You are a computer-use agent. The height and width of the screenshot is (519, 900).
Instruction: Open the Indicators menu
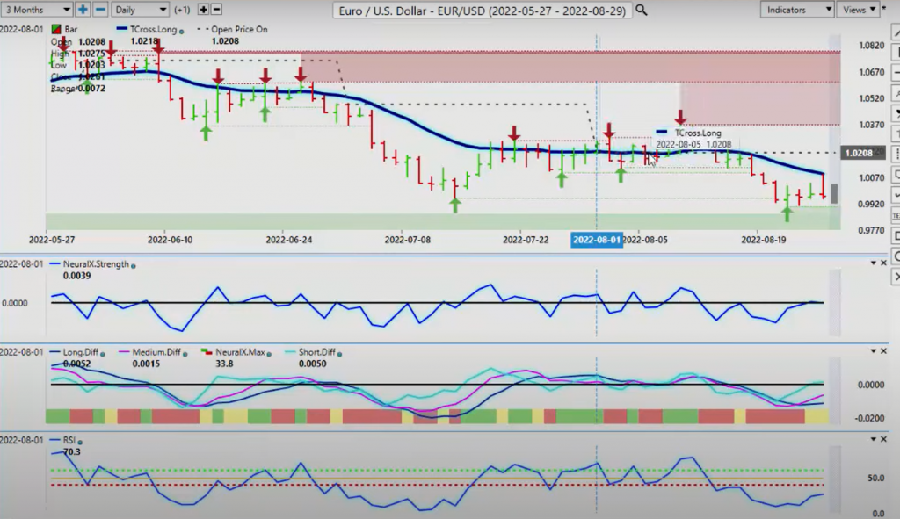(x=796, y=10)
